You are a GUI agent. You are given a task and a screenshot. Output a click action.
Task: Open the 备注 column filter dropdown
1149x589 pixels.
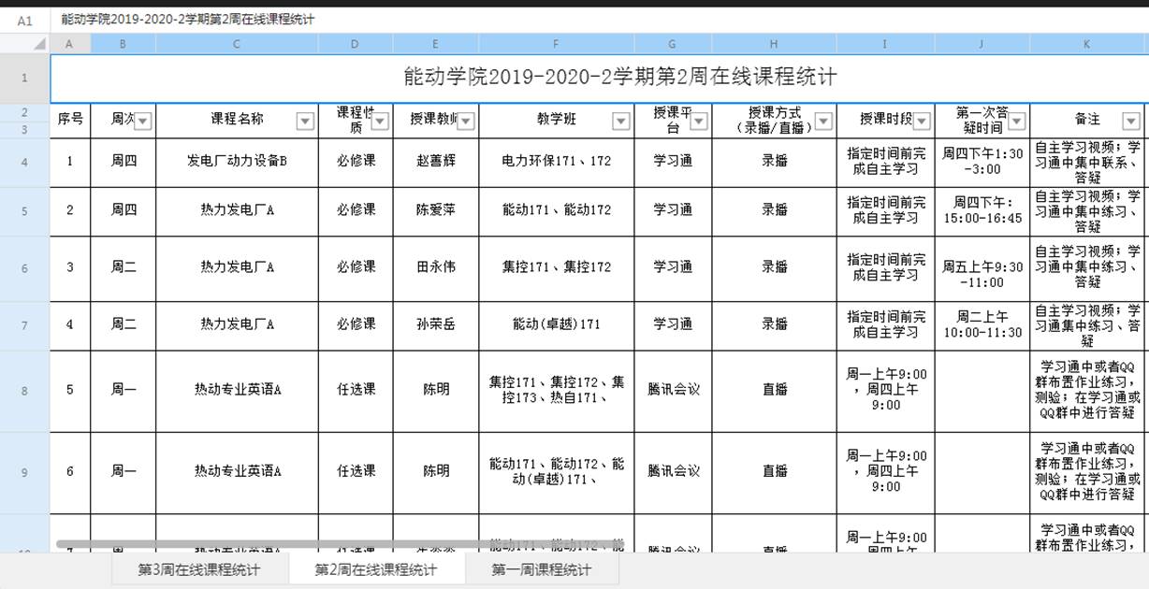point(1131,121)
